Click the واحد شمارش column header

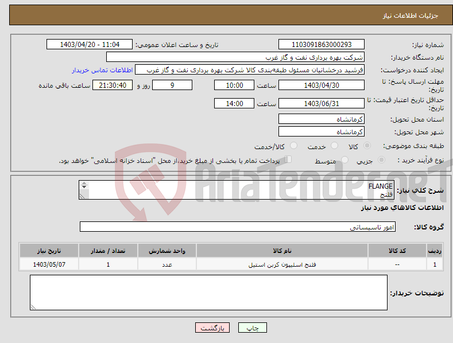tap(167, 251)
